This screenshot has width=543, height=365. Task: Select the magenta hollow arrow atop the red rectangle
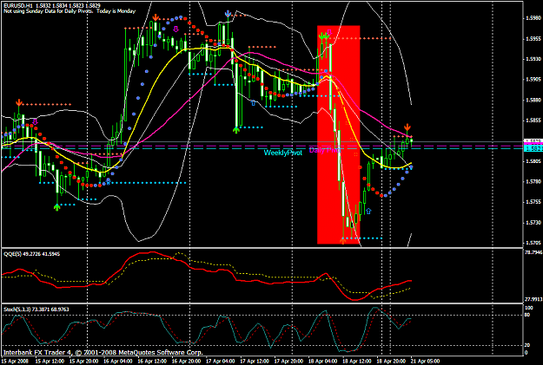coord(329,32)
